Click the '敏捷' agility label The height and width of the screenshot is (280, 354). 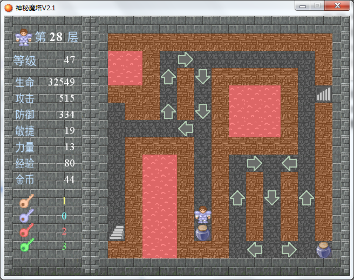click(x=25, y=131)
